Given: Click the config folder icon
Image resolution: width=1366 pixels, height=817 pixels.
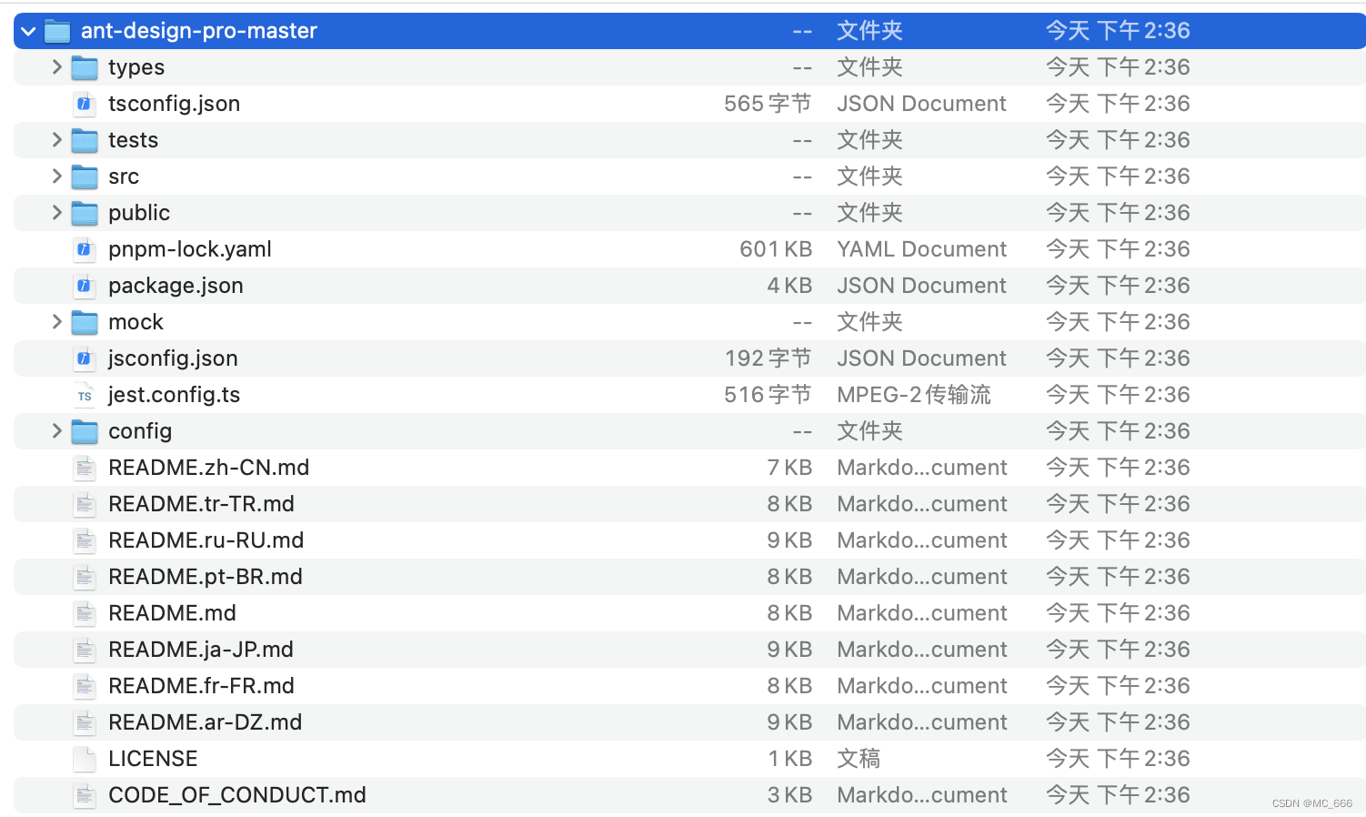Looking at the screenshot, I should [x=85, y=431].
